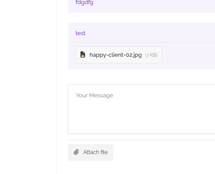Click the message bubble containing "test"
215x174 pixels.
click(142, 46)
